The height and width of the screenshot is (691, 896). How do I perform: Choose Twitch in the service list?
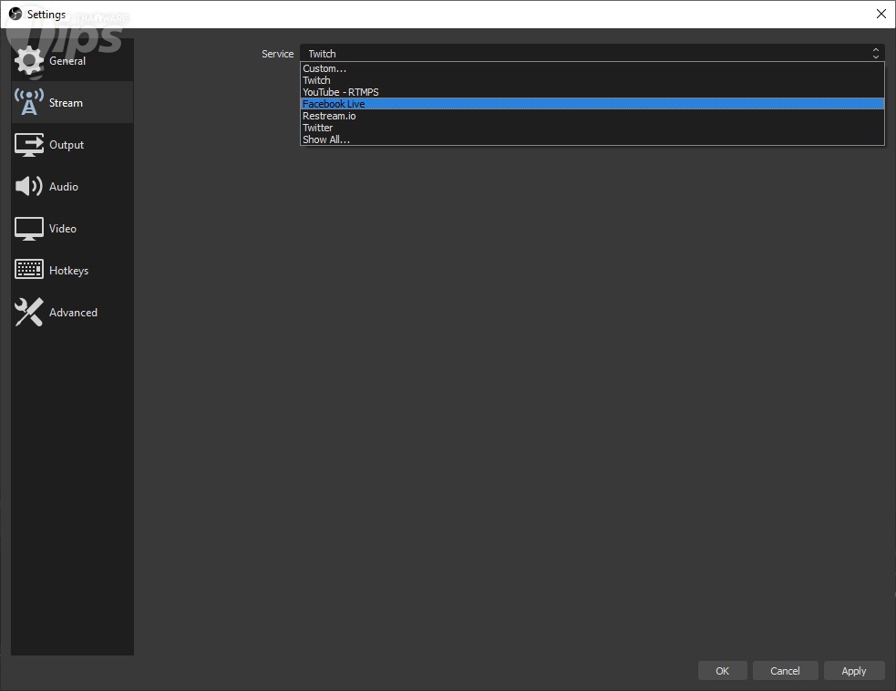point(592,80)
